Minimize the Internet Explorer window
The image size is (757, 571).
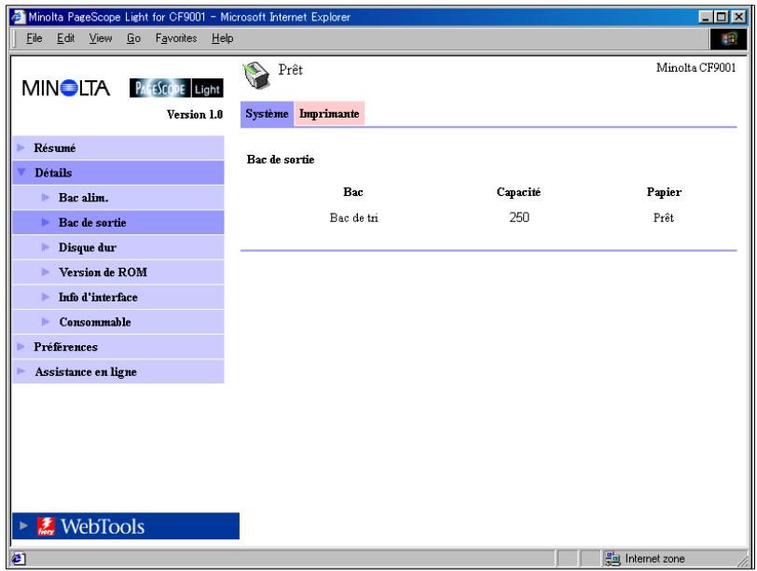[x=706, y=17]
